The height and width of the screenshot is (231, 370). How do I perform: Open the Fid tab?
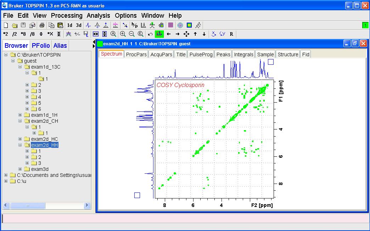coord(305,54)
